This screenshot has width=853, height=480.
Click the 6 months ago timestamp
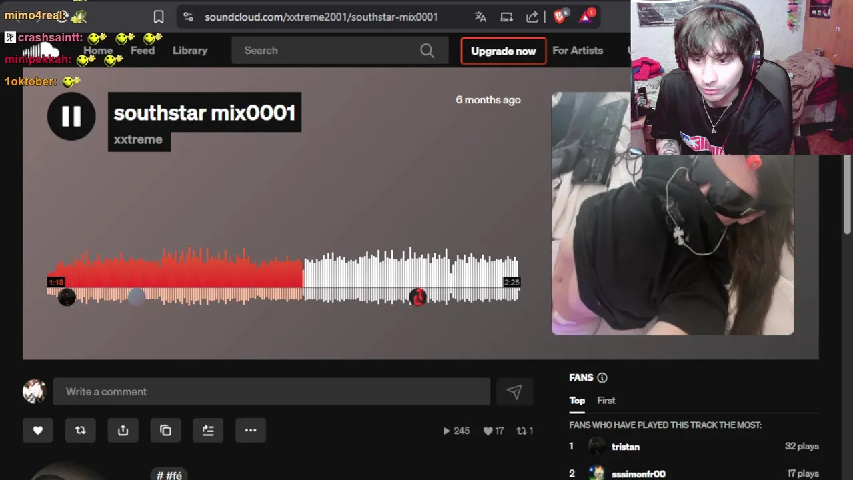[488, 100]
